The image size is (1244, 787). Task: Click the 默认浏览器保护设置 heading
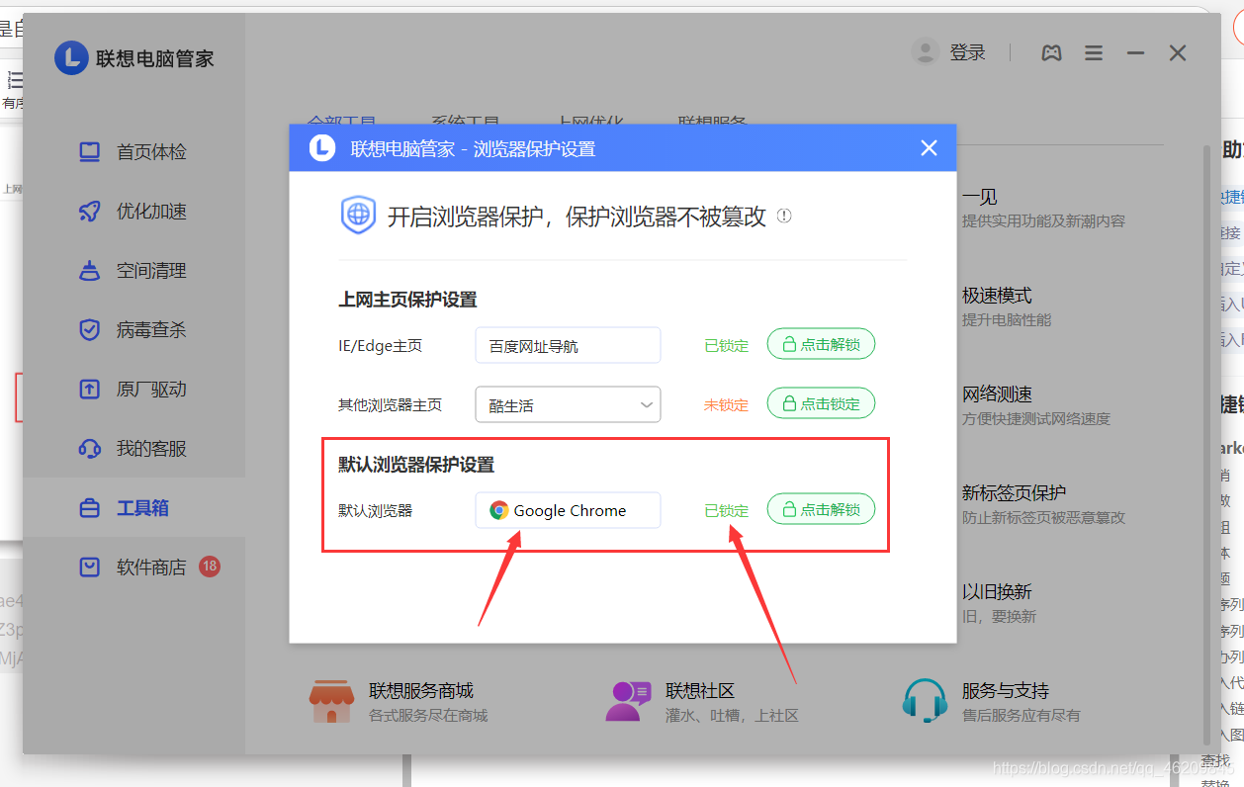[x=416, y=464]
